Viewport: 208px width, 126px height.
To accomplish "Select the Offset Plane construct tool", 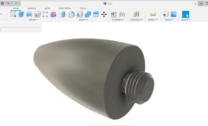I will point(136,14).
